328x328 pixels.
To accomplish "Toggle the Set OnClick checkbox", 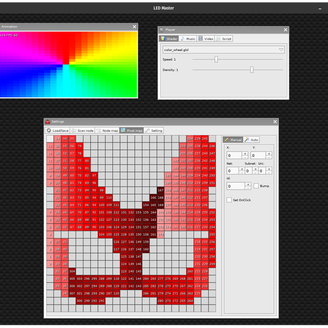I will (229, 200).
